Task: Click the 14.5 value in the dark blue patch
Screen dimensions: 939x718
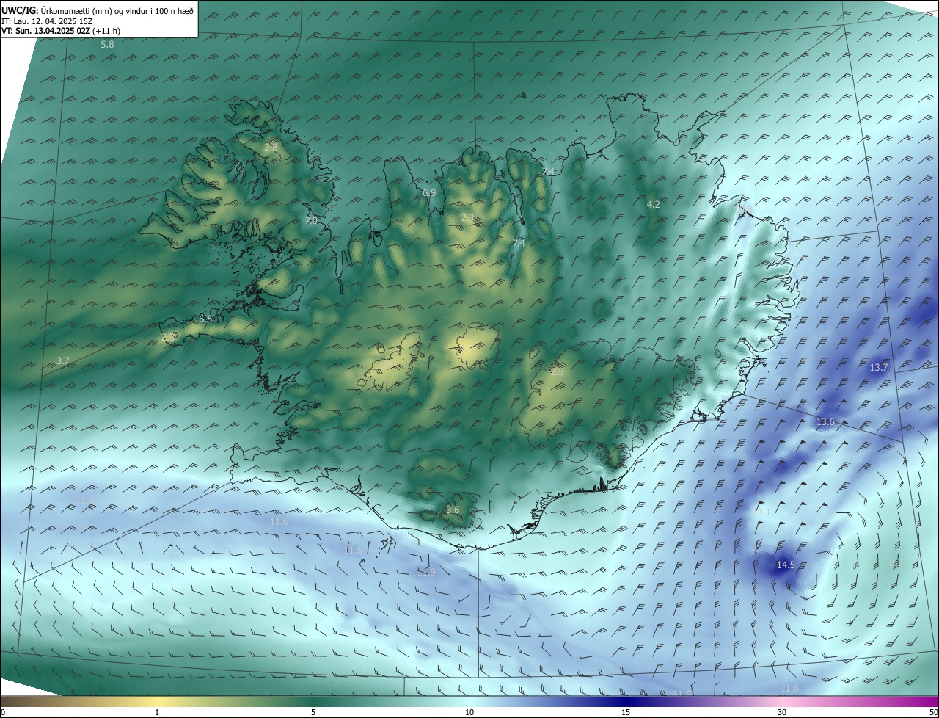Action: pyautogui.click(x=786, y=565)
